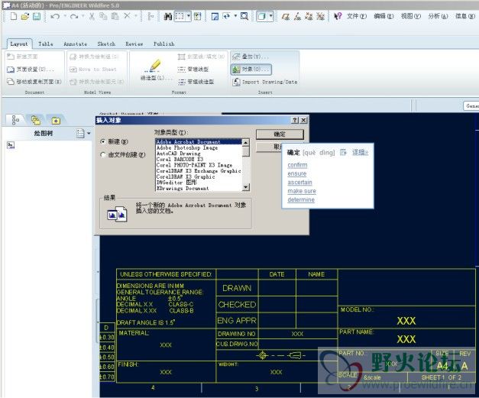Open the Undo history dropdown arrow
The image size is (479, 398).
click(65, 15)
